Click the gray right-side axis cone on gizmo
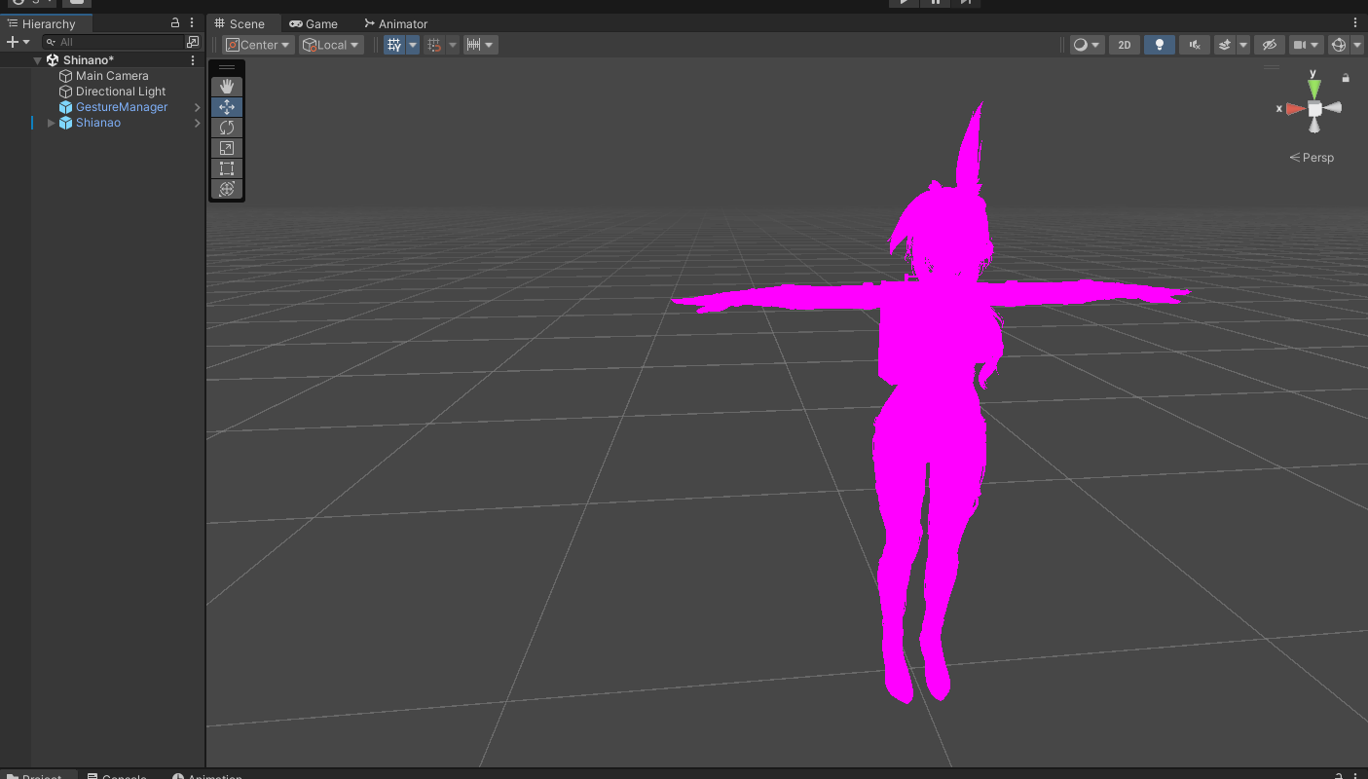 coord(1334,108)
